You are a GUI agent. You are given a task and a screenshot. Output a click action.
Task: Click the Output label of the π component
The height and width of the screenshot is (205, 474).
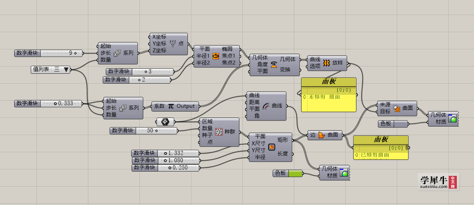pos(186,106)
